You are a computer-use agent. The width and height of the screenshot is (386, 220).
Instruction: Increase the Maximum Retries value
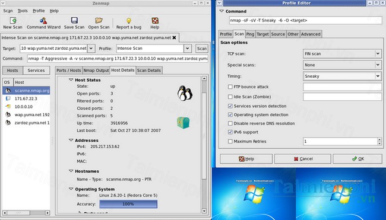[379, 139]
